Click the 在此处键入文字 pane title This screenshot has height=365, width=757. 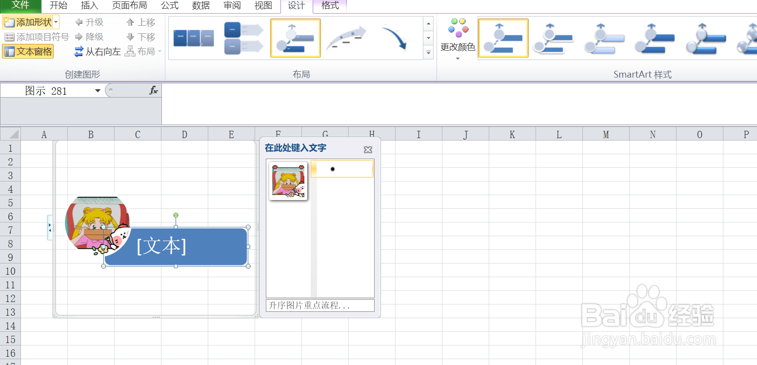pyautogui.click(x=296, y=148)
